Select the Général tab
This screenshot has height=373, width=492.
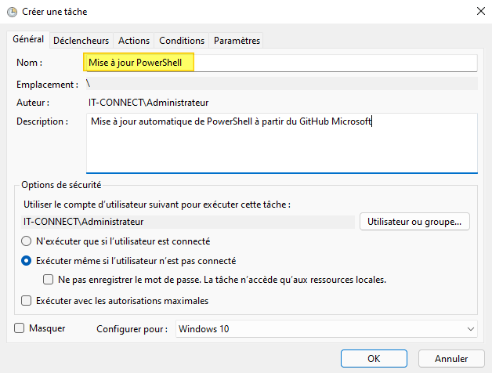pyautogui.click(x=28, y=40)
